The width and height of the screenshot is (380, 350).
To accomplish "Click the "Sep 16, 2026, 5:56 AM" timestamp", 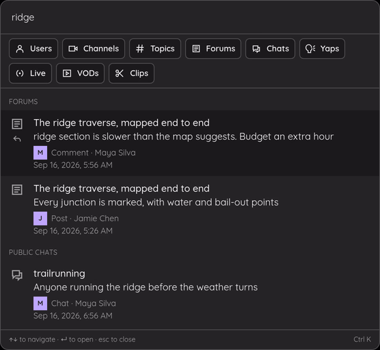I will [x=73, y=165].
